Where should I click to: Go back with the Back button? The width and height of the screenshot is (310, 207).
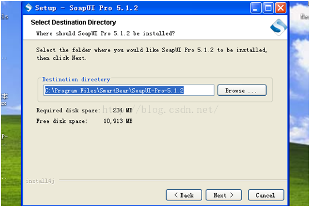point(184,195)
